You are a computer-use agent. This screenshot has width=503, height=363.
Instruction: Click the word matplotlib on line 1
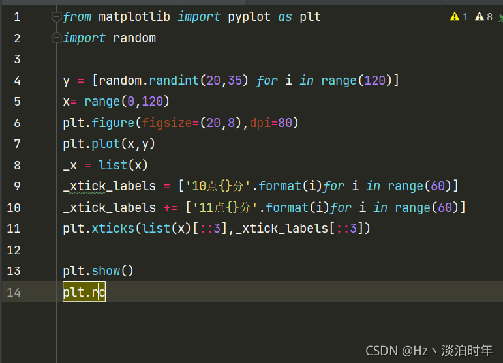[134, 17]
